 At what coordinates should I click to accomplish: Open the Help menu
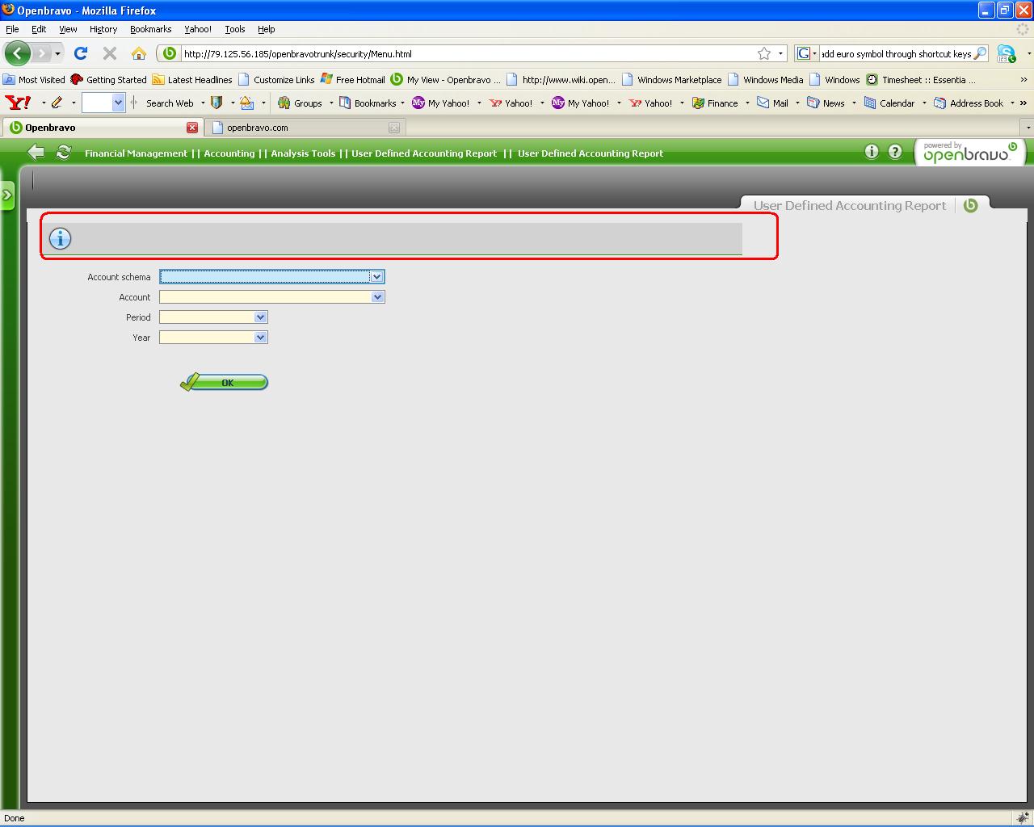tap(267, 28)
